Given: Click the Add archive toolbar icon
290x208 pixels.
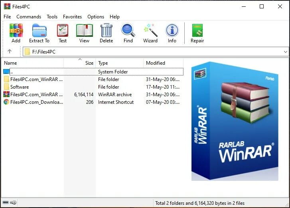Looking at the screenshot, I should [16, 30].
